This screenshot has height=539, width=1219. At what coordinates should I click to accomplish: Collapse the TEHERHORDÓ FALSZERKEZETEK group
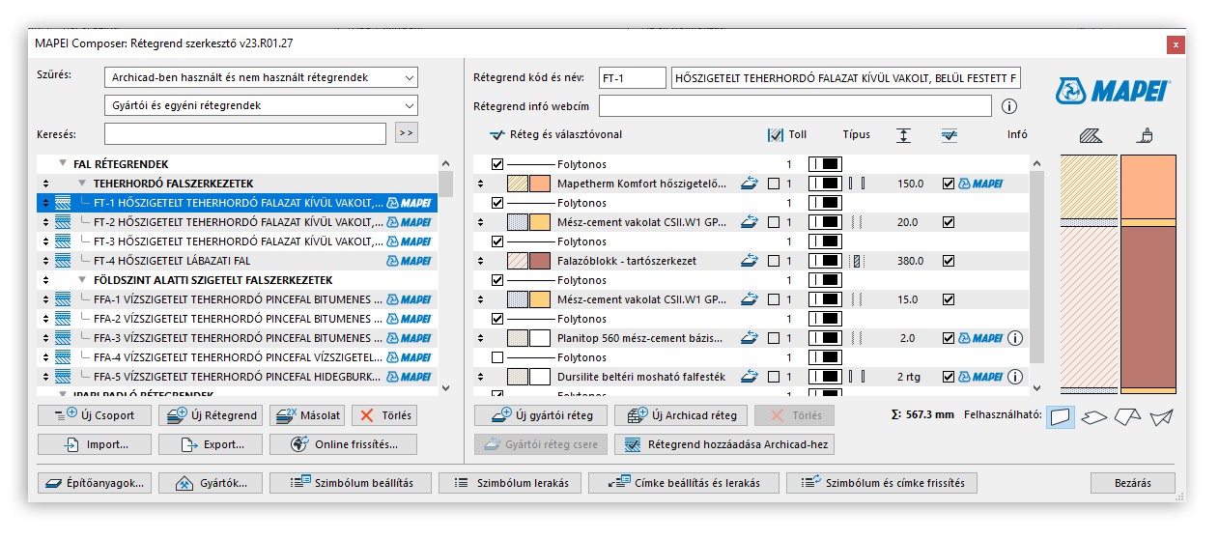(x=83, y=184)
